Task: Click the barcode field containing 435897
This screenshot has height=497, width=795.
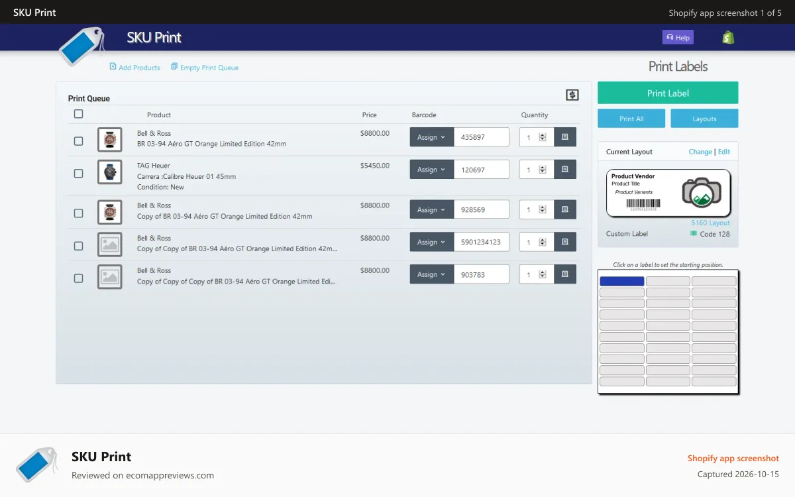Action: [482, 137]
